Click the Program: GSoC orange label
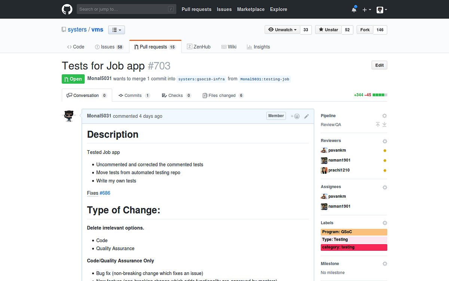Image resolution: width=449 pixels, height=281 pixels. click(x=354, y=232)
